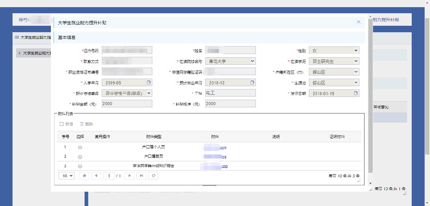This screenshot has height=206, width=430.
Task: Select radio button for 户口簿首页 row
Action: point(80,157)
